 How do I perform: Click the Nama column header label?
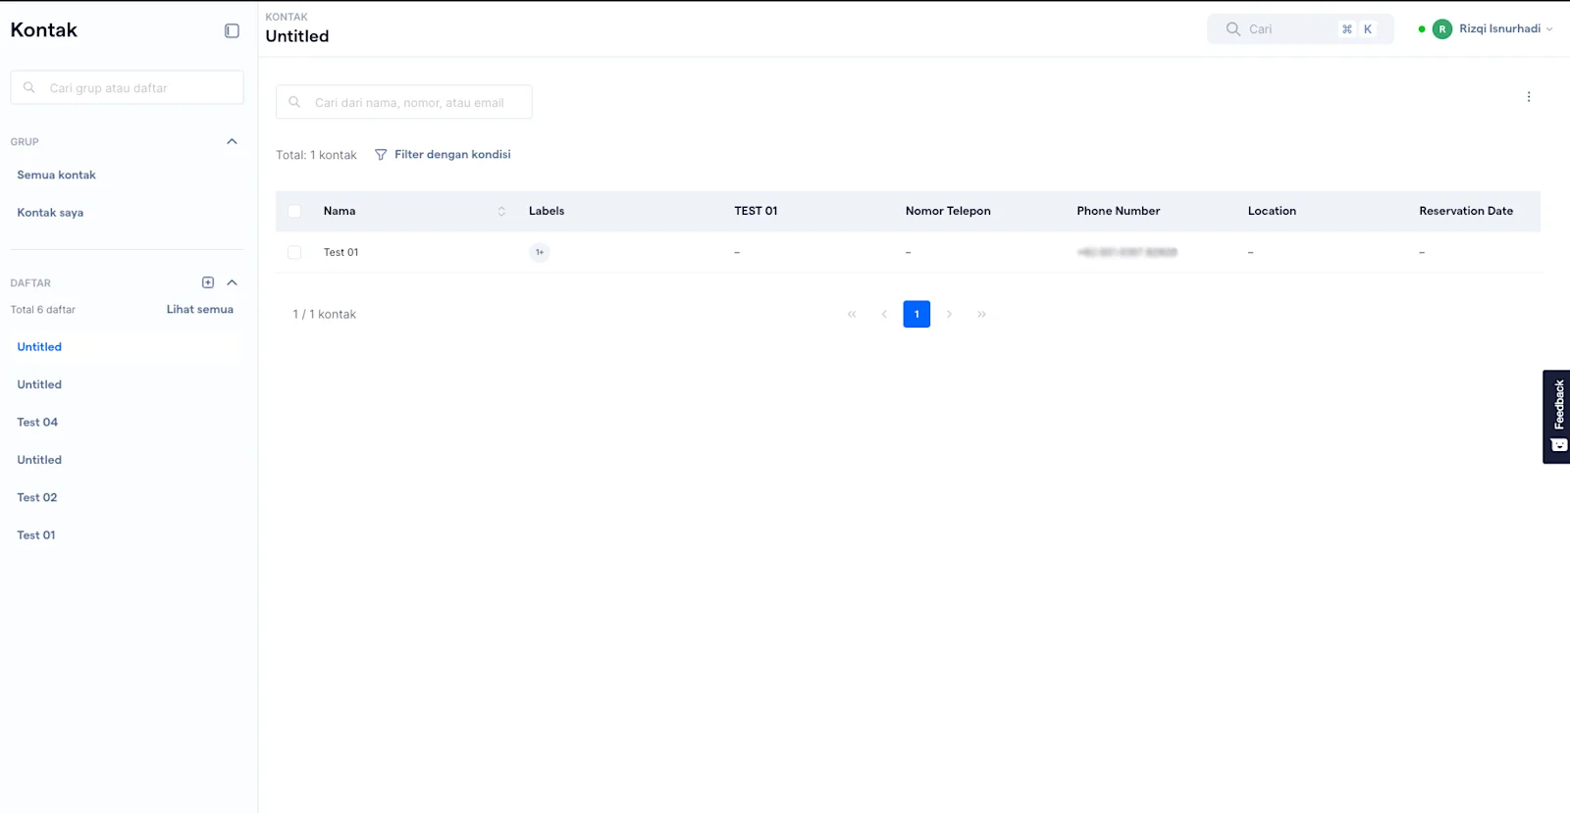click(340, 211)
